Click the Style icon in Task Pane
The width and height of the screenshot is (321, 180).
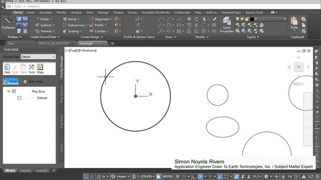15,69
